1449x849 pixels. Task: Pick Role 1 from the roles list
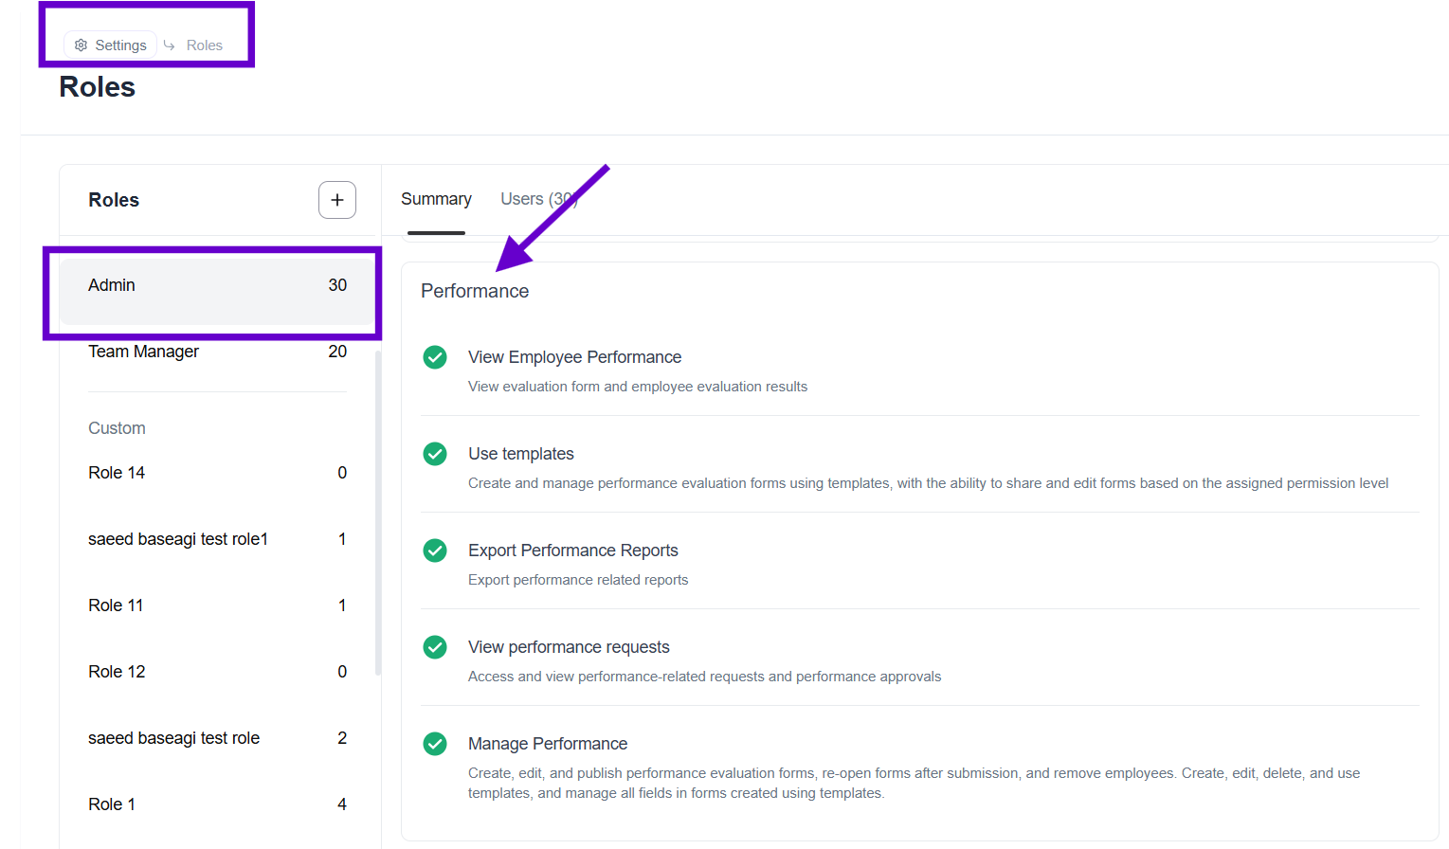point(216,804)
